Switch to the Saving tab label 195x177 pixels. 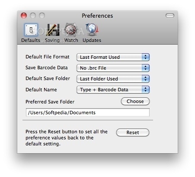52,40
